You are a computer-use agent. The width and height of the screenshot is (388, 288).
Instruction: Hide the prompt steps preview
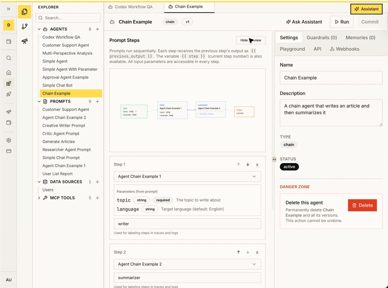tap(251, 40)
